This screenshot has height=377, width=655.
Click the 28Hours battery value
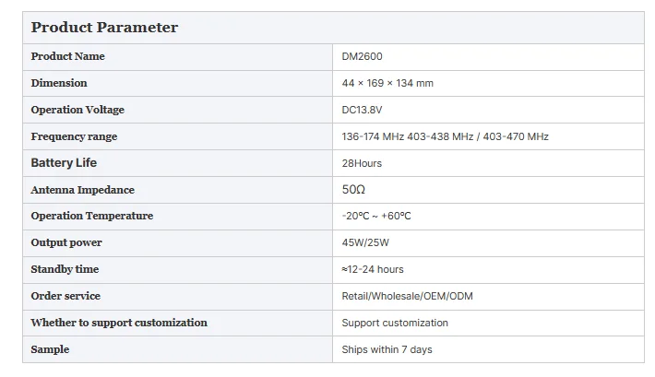click(362, 163)
